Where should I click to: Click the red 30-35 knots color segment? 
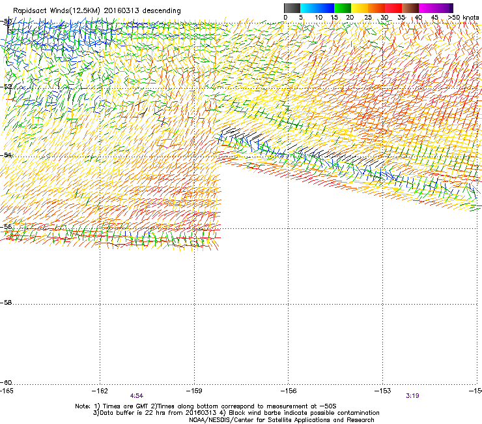click(x=393, y=8)
